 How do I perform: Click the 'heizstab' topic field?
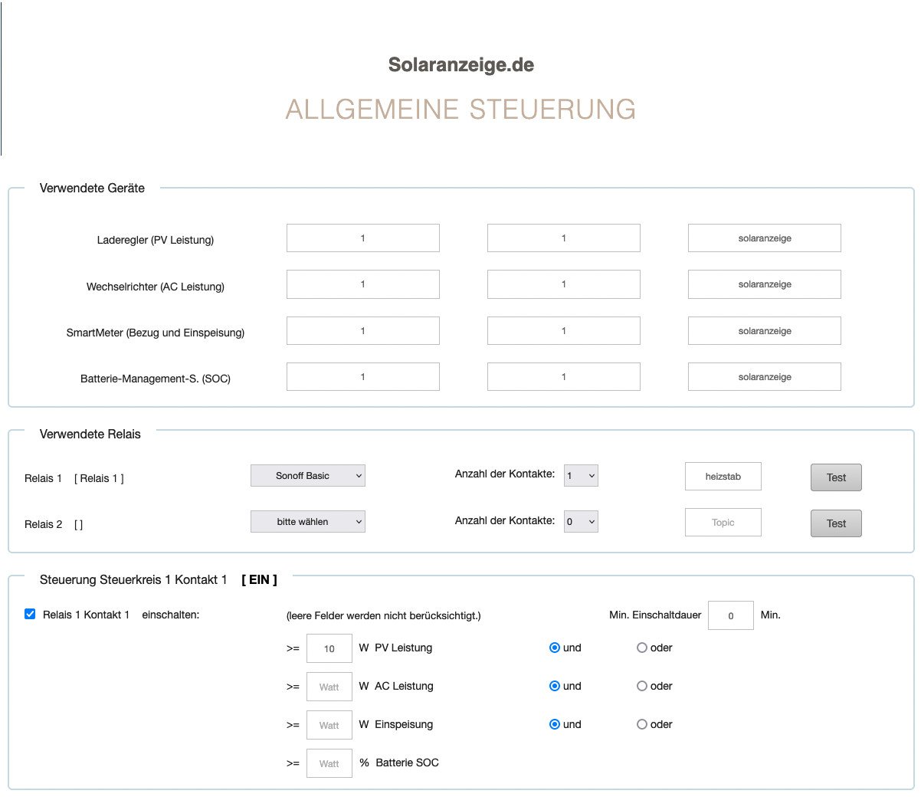point(723,477)
